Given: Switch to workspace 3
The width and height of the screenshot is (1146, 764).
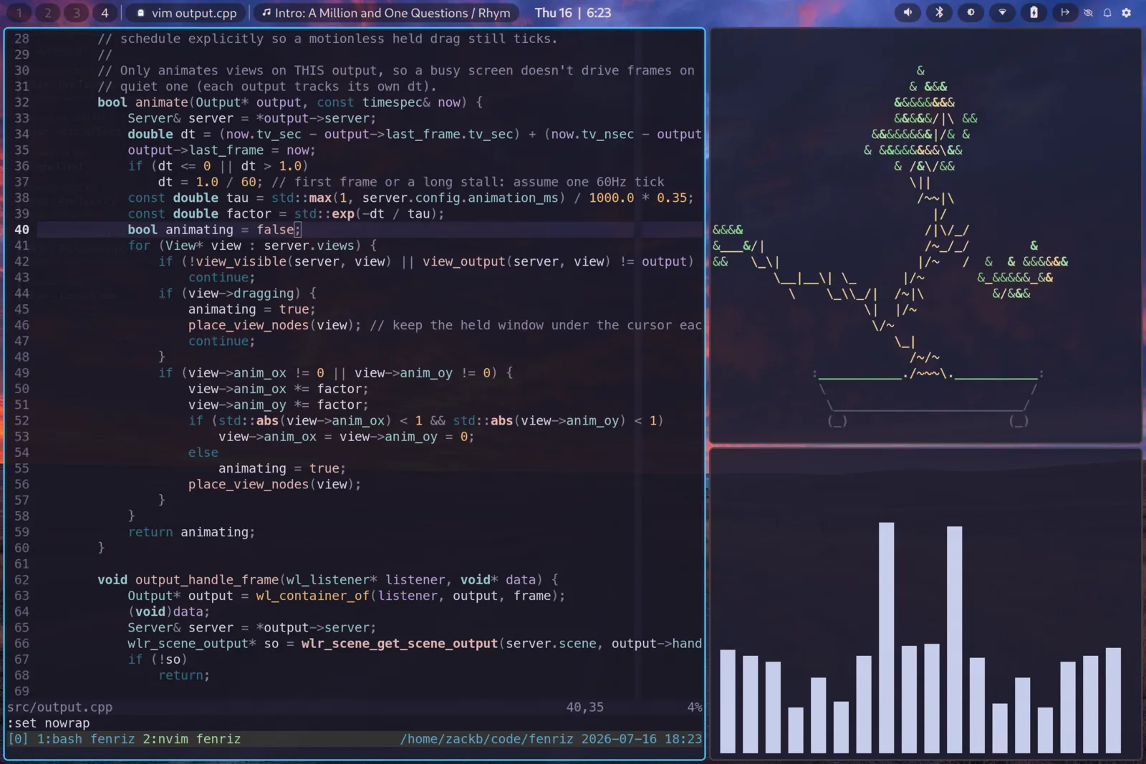Looking at the screenshot, I should (76, 13).
